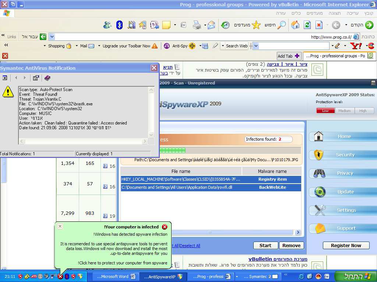Image resolution: width=377 pixels, height=282 pixels.
Task: Click Upgrade your Toolbar Now button
Action: [x=130, y=46]
